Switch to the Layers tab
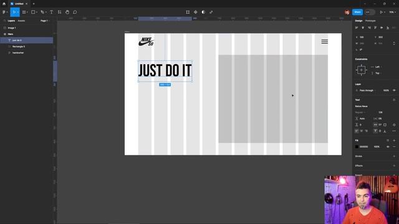Screen dimensions: 399x224 pyautogui.click(x=11, y=21)
